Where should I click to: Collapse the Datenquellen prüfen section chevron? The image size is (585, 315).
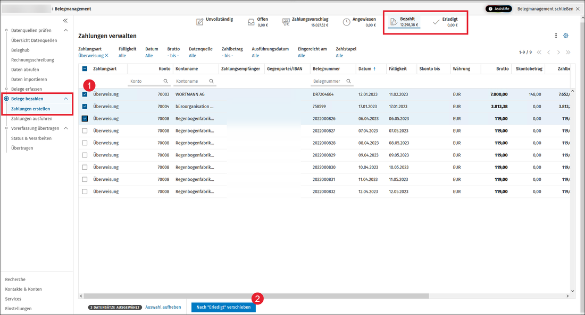(x=65, y=31)
